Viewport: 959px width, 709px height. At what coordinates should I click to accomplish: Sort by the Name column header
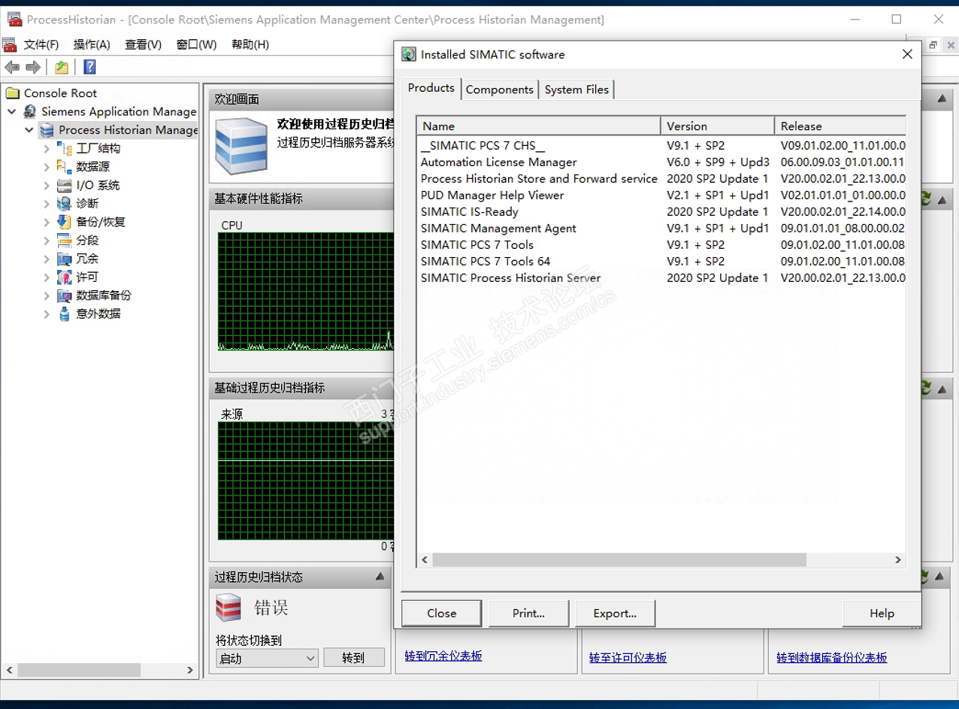pos(539,126)
